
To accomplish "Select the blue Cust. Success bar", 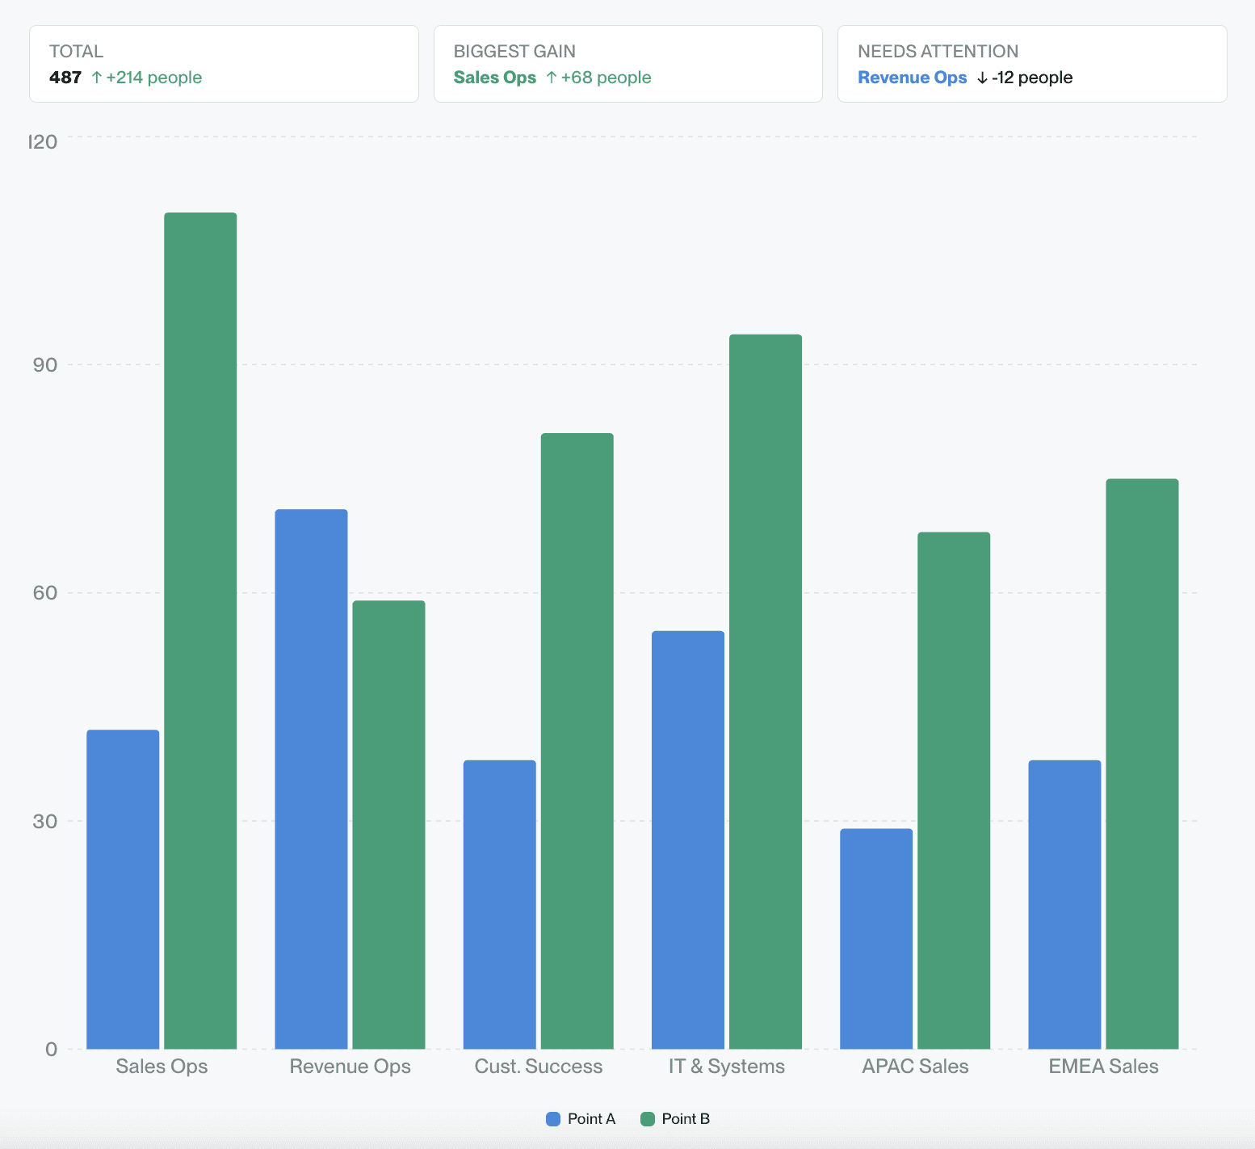I will pyautogui.click(x=499, y=905).
